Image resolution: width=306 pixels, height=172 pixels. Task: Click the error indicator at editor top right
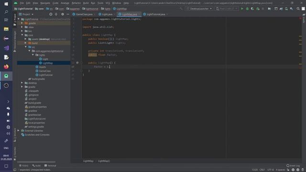tap(300, 18)
